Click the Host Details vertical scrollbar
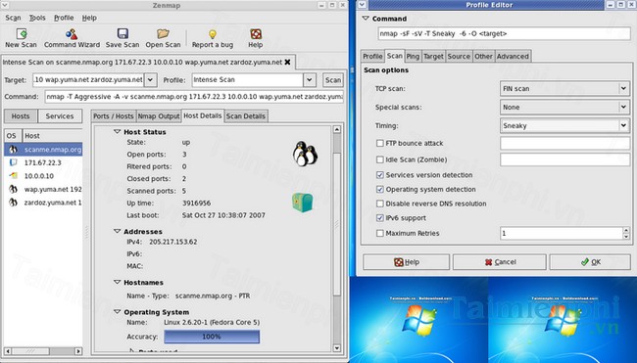This screenshot has height=363, width=637. point(337,238)
